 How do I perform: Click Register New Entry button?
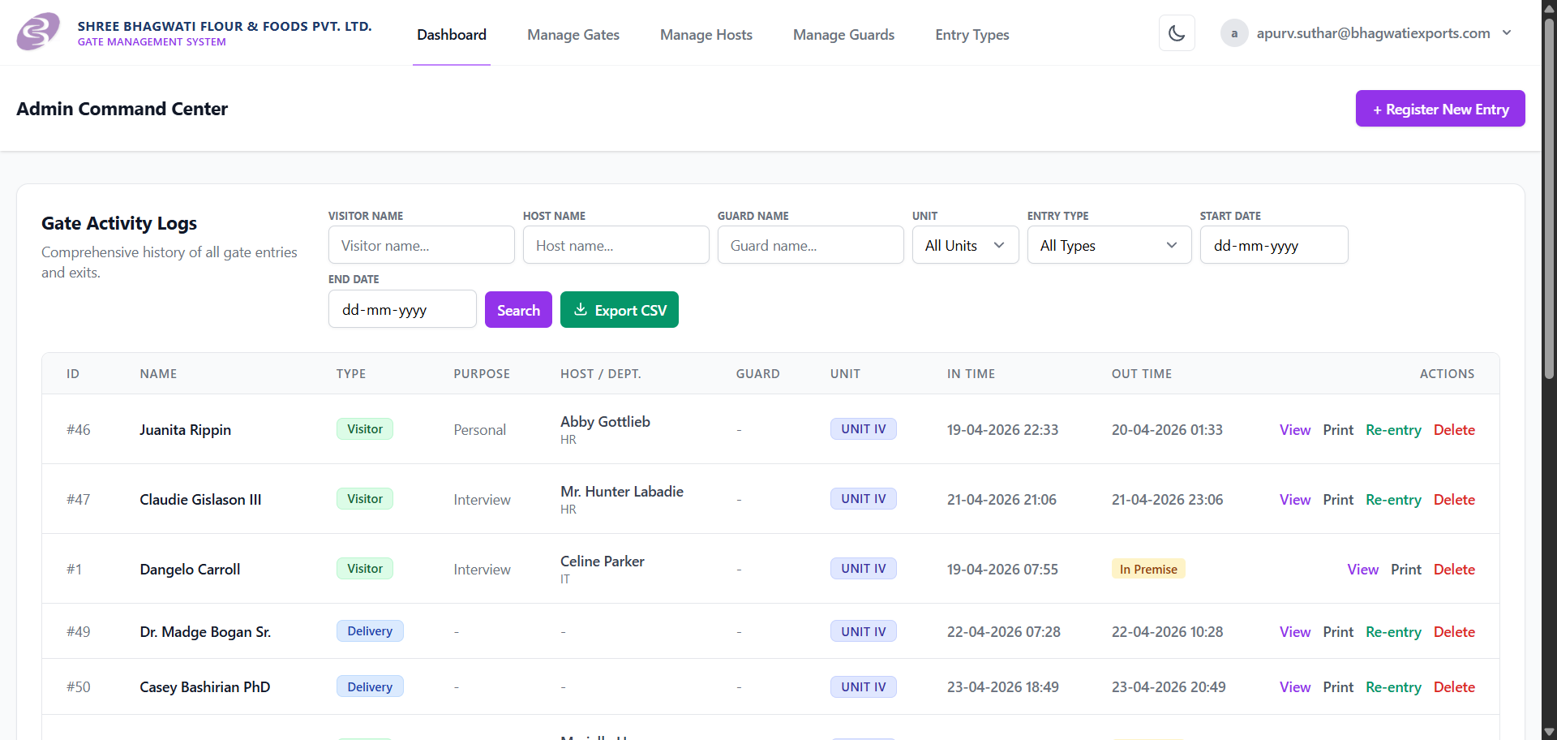pos(1440,109)
